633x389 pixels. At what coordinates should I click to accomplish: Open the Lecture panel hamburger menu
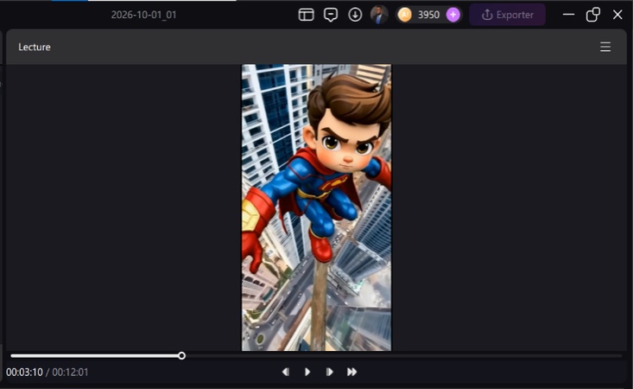(605, 47)
